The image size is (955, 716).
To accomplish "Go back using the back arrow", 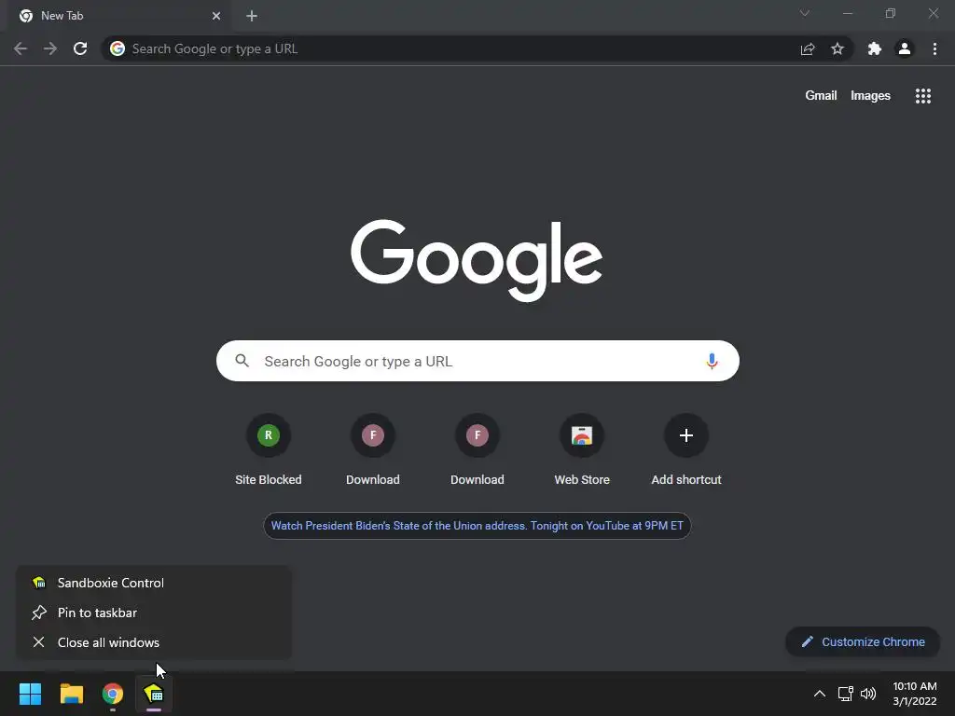I will click(21, 48).
